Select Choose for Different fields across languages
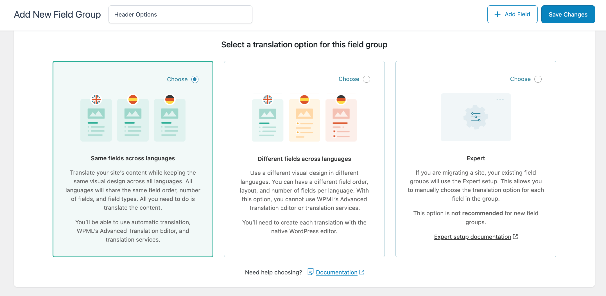 coord(366,79)
